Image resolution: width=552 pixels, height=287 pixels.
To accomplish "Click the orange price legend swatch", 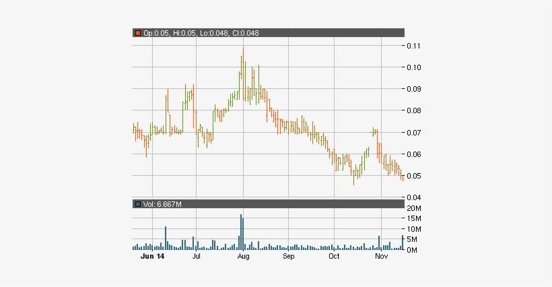I will click(138, 33).
